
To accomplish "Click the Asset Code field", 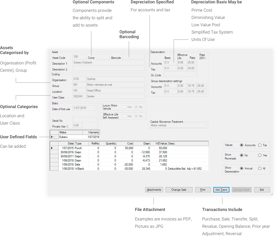I will [79, 56].
